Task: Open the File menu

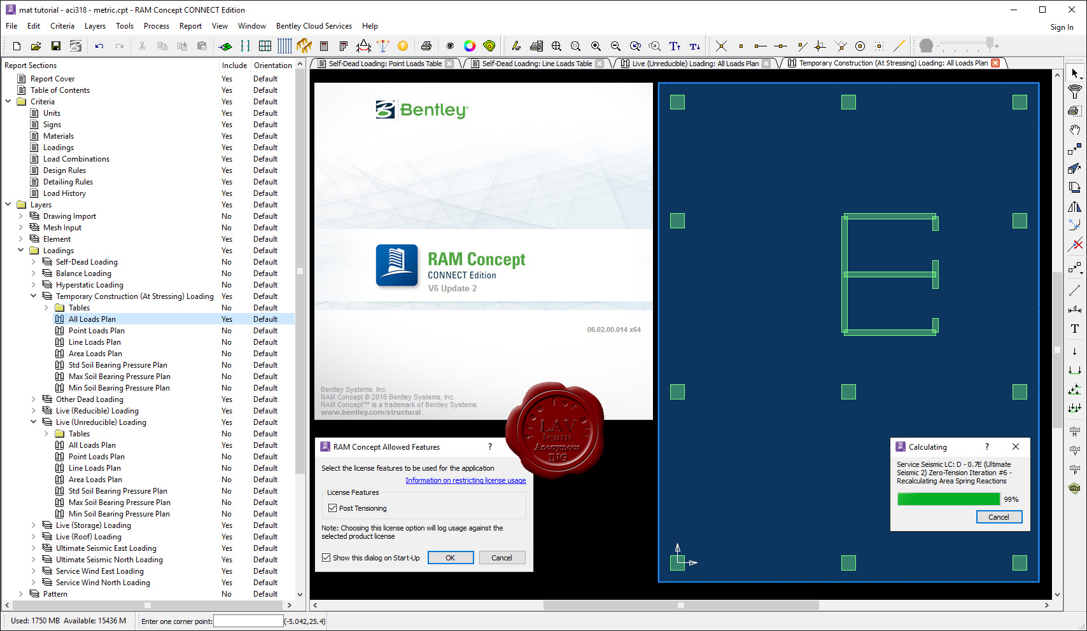Action: (x=11, y=26)
